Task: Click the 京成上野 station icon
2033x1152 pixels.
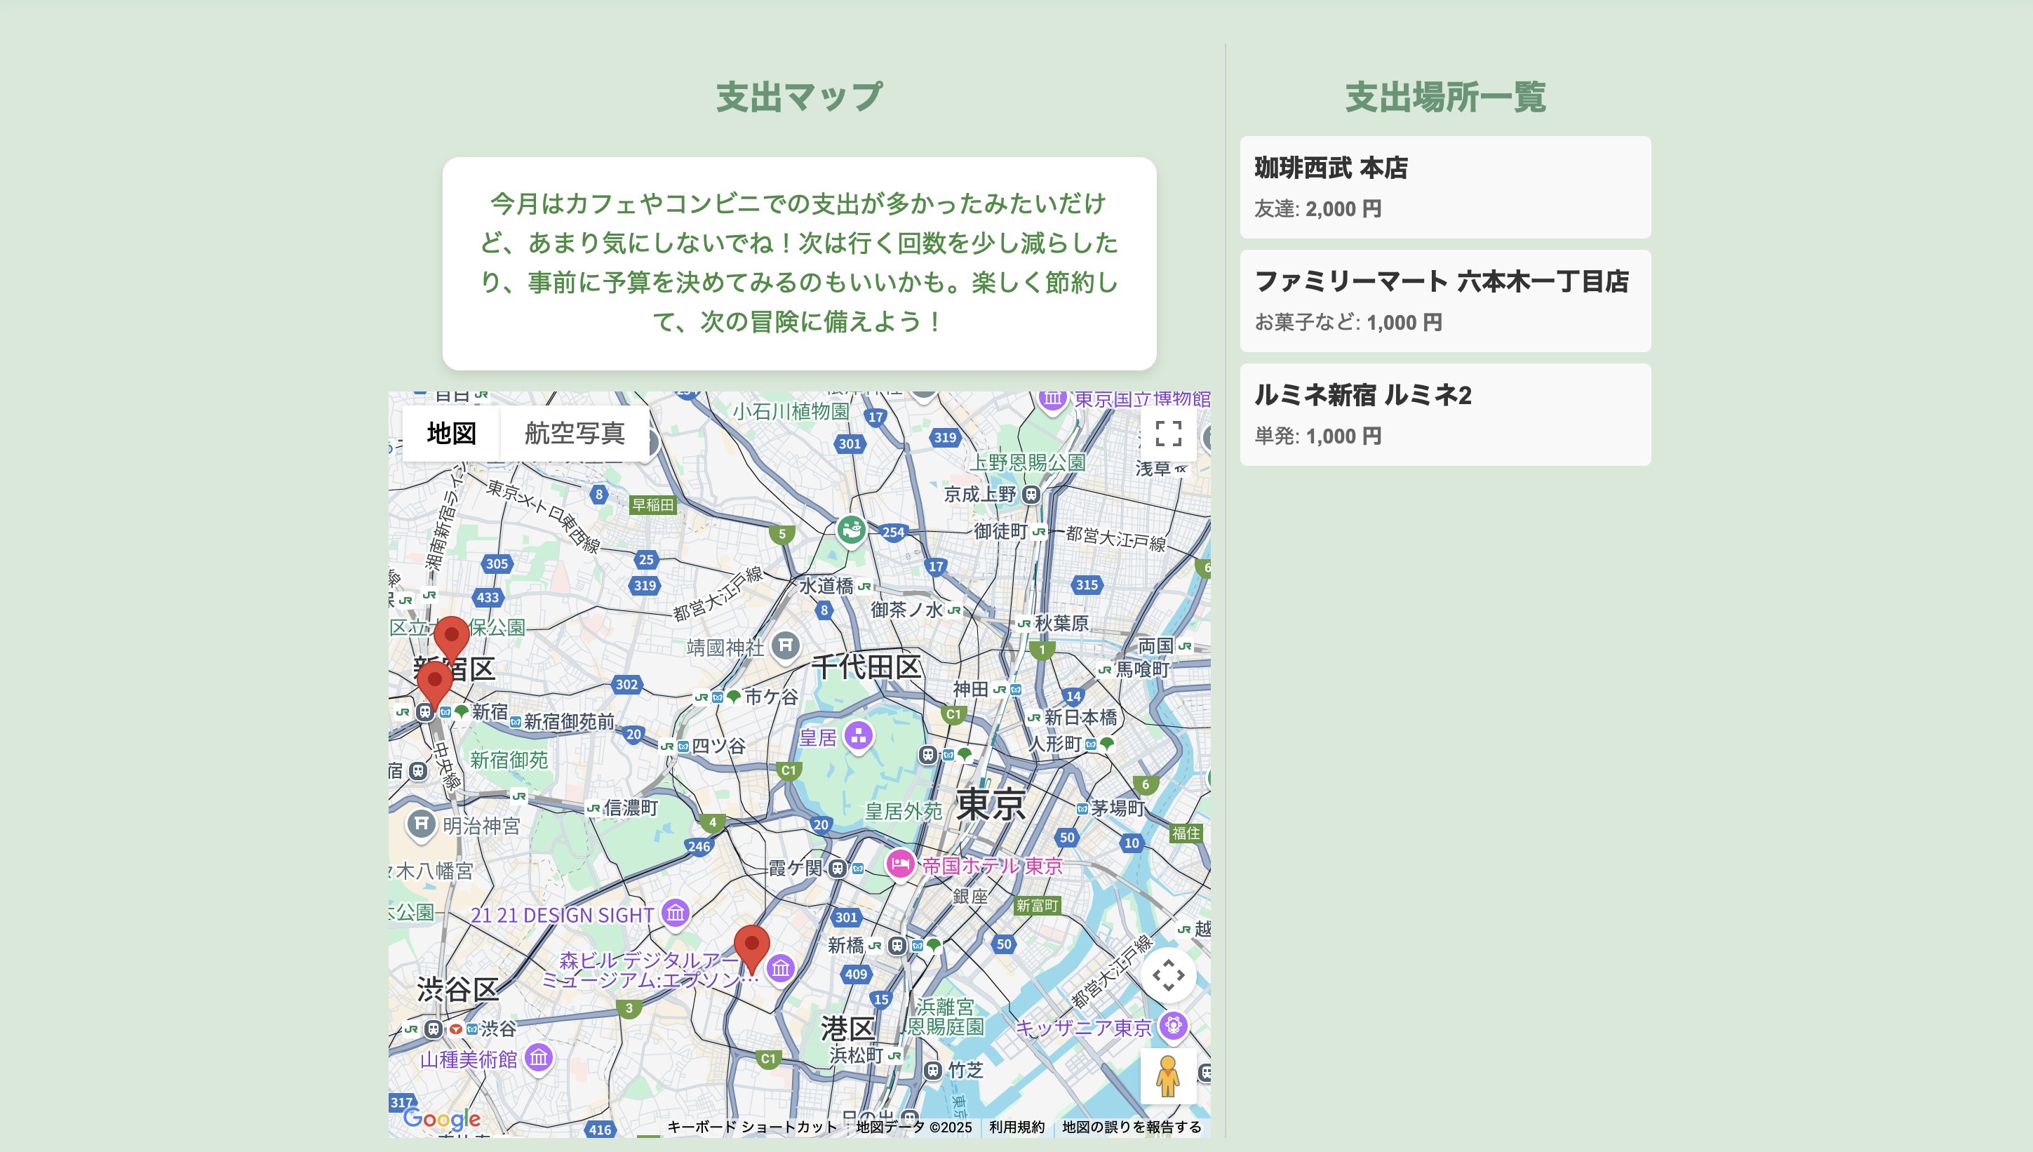Action: (1031, 495)
